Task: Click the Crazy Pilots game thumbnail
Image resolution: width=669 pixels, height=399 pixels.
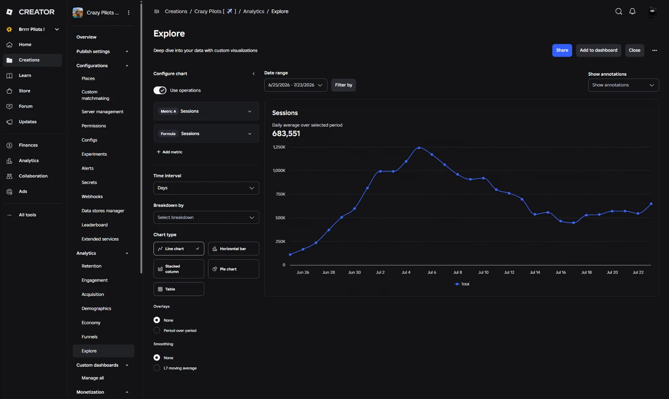Action: point(78,13)
